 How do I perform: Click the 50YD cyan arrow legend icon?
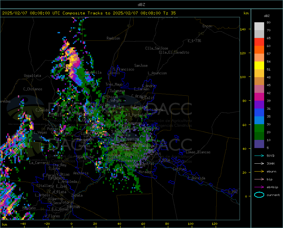(259, 156)
